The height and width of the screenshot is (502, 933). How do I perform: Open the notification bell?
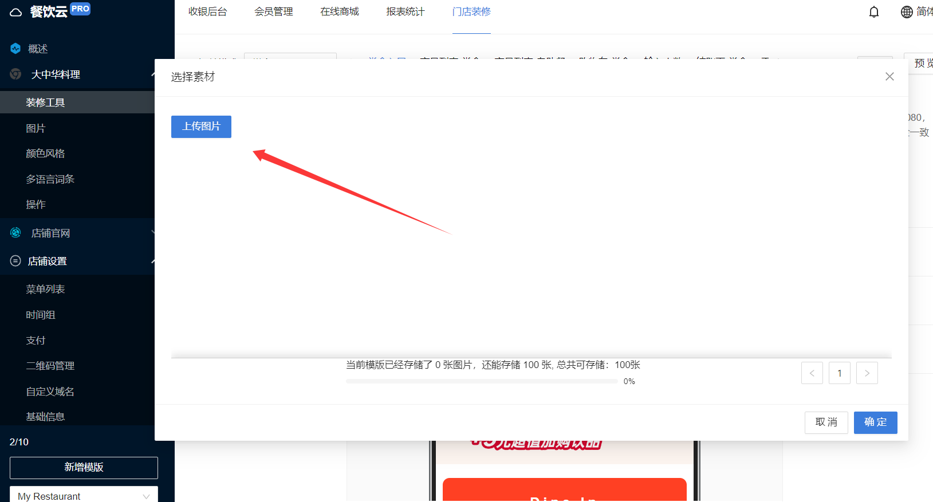click(x=874, y=12)
